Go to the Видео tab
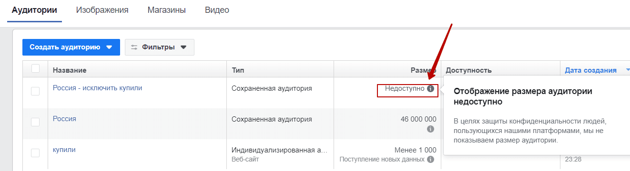Image resolution: width=630 pixels, height=171 pixels. [x=217, y=10]
